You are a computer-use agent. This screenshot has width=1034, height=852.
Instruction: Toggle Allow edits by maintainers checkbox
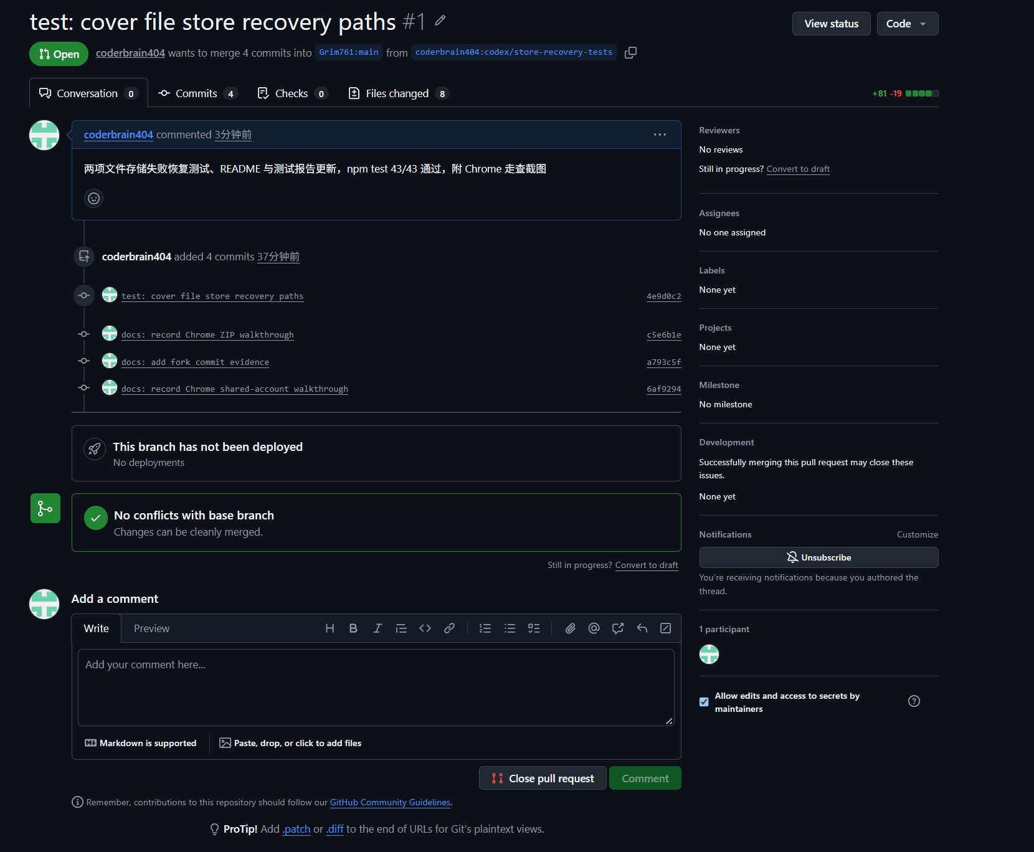(704, 702)
